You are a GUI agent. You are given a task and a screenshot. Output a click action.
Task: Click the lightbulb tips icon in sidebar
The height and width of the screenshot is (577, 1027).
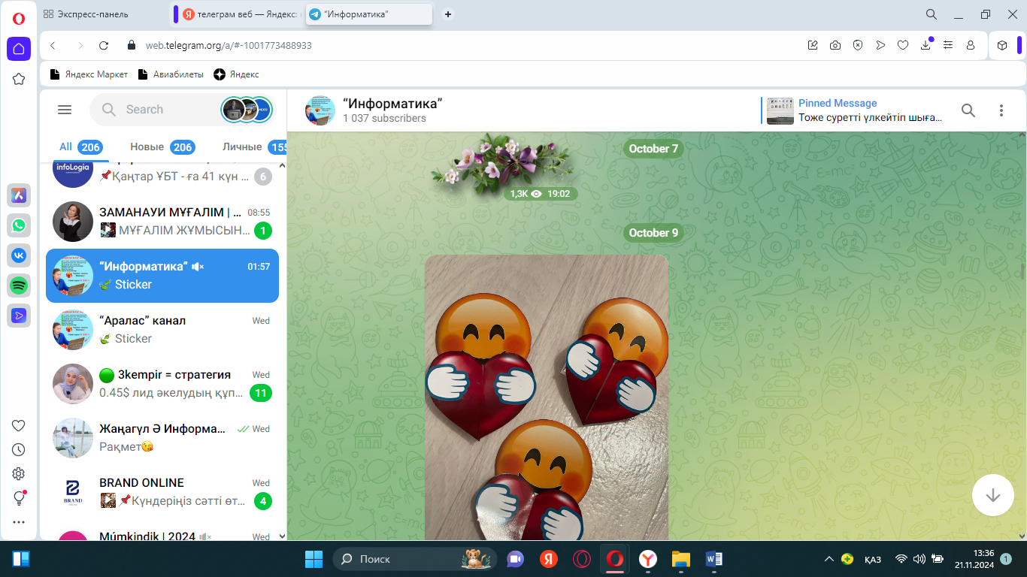(x=19, y=498)
